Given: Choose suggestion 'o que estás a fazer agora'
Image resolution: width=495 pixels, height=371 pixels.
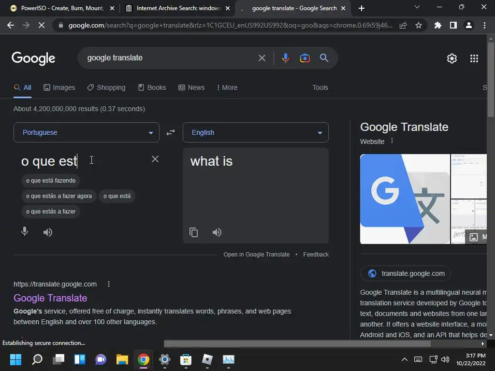Looking at the screenshot, I should [59, 196].
